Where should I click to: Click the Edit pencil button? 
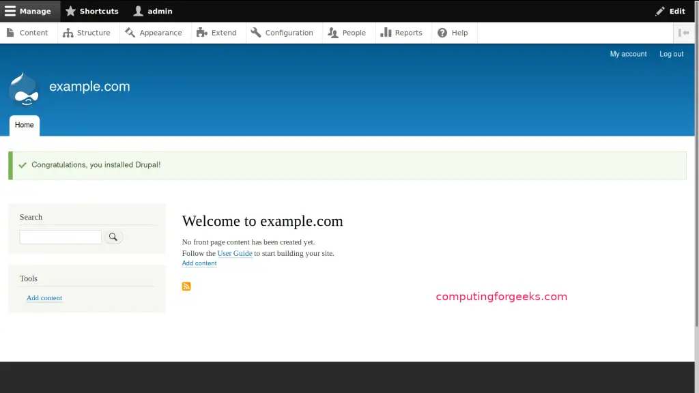pos(670,11)
